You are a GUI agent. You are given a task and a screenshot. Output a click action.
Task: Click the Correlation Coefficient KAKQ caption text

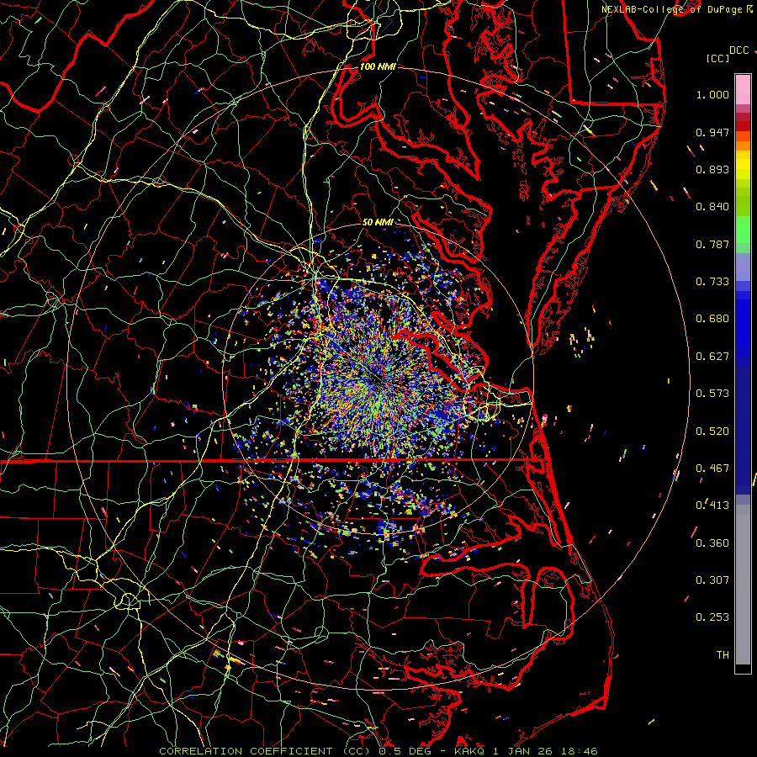click(x=378, y=751)
